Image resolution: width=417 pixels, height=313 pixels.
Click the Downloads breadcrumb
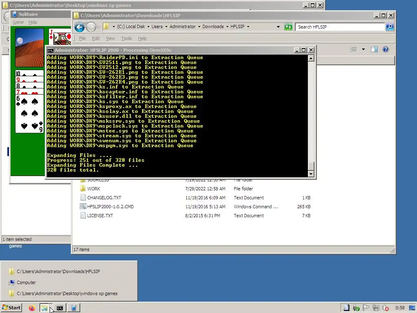[x=213, y=26]
